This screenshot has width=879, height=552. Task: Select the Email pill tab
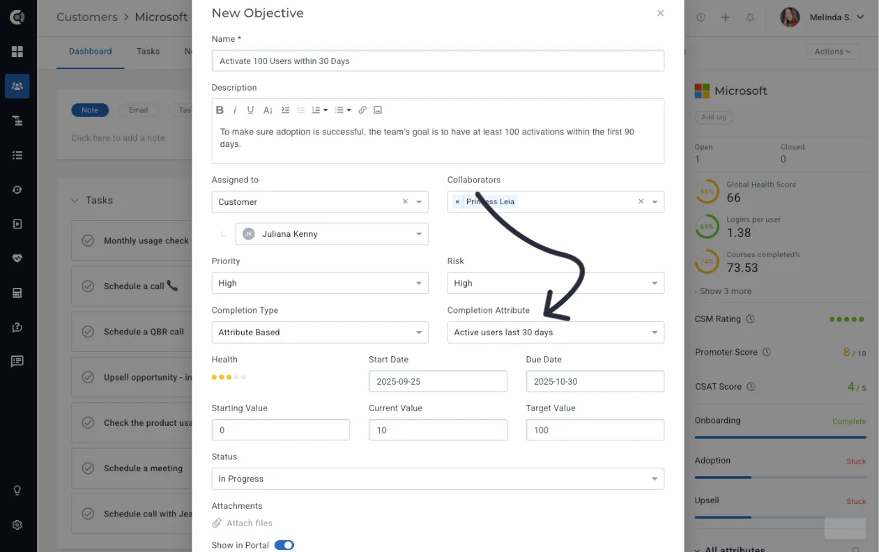(139, 110)
